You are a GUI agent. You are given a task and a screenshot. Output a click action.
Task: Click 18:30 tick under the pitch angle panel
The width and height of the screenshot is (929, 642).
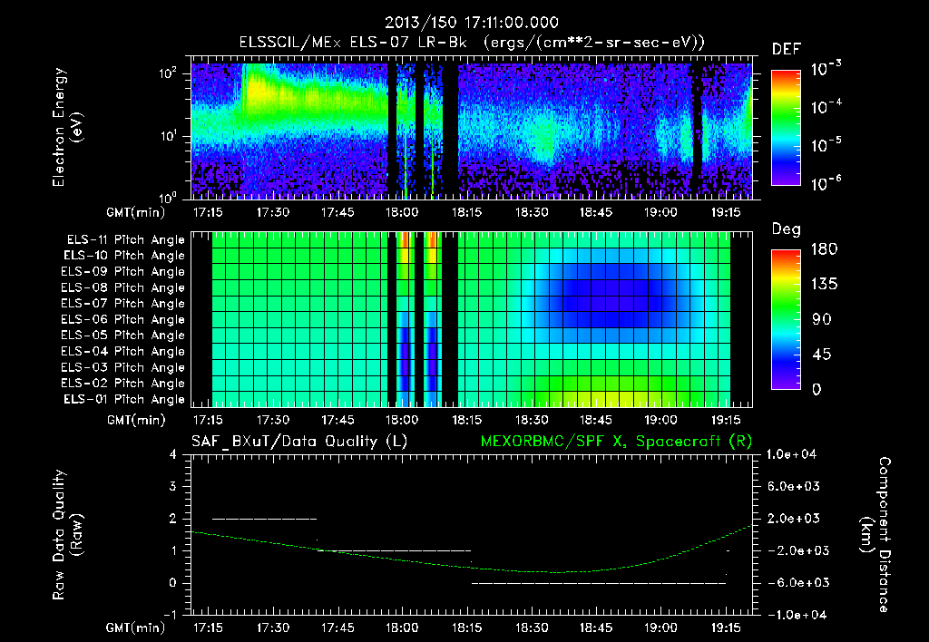click(532, 421)
